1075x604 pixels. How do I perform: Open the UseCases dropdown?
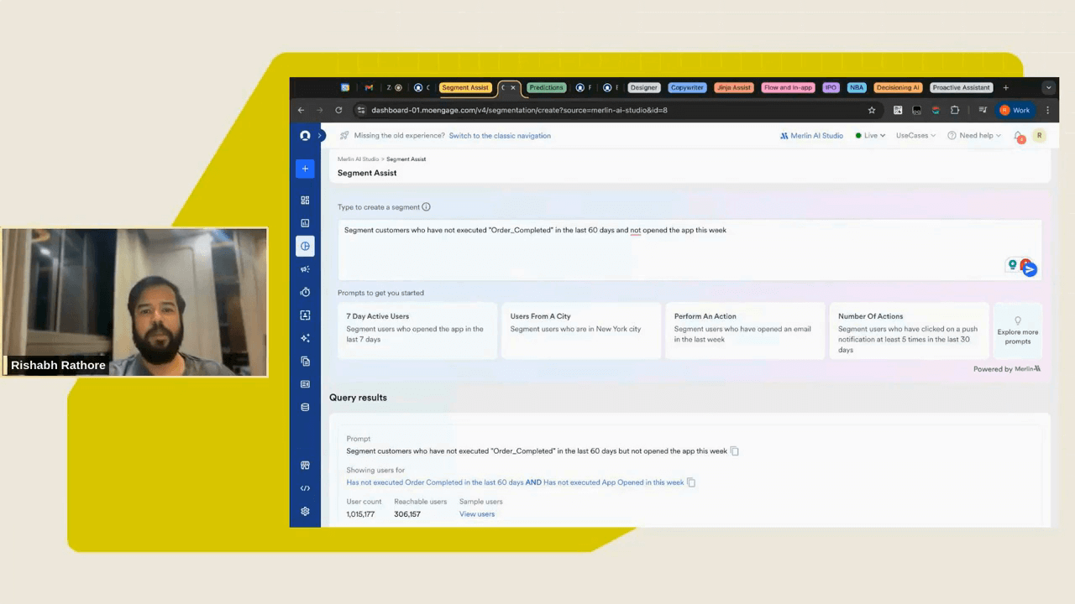915,135
